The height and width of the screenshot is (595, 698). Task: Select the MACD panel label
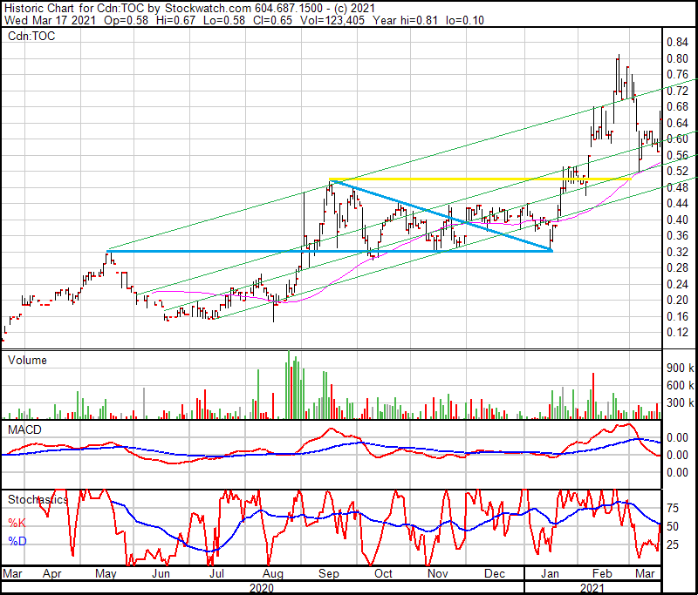[x=24, y=429]
